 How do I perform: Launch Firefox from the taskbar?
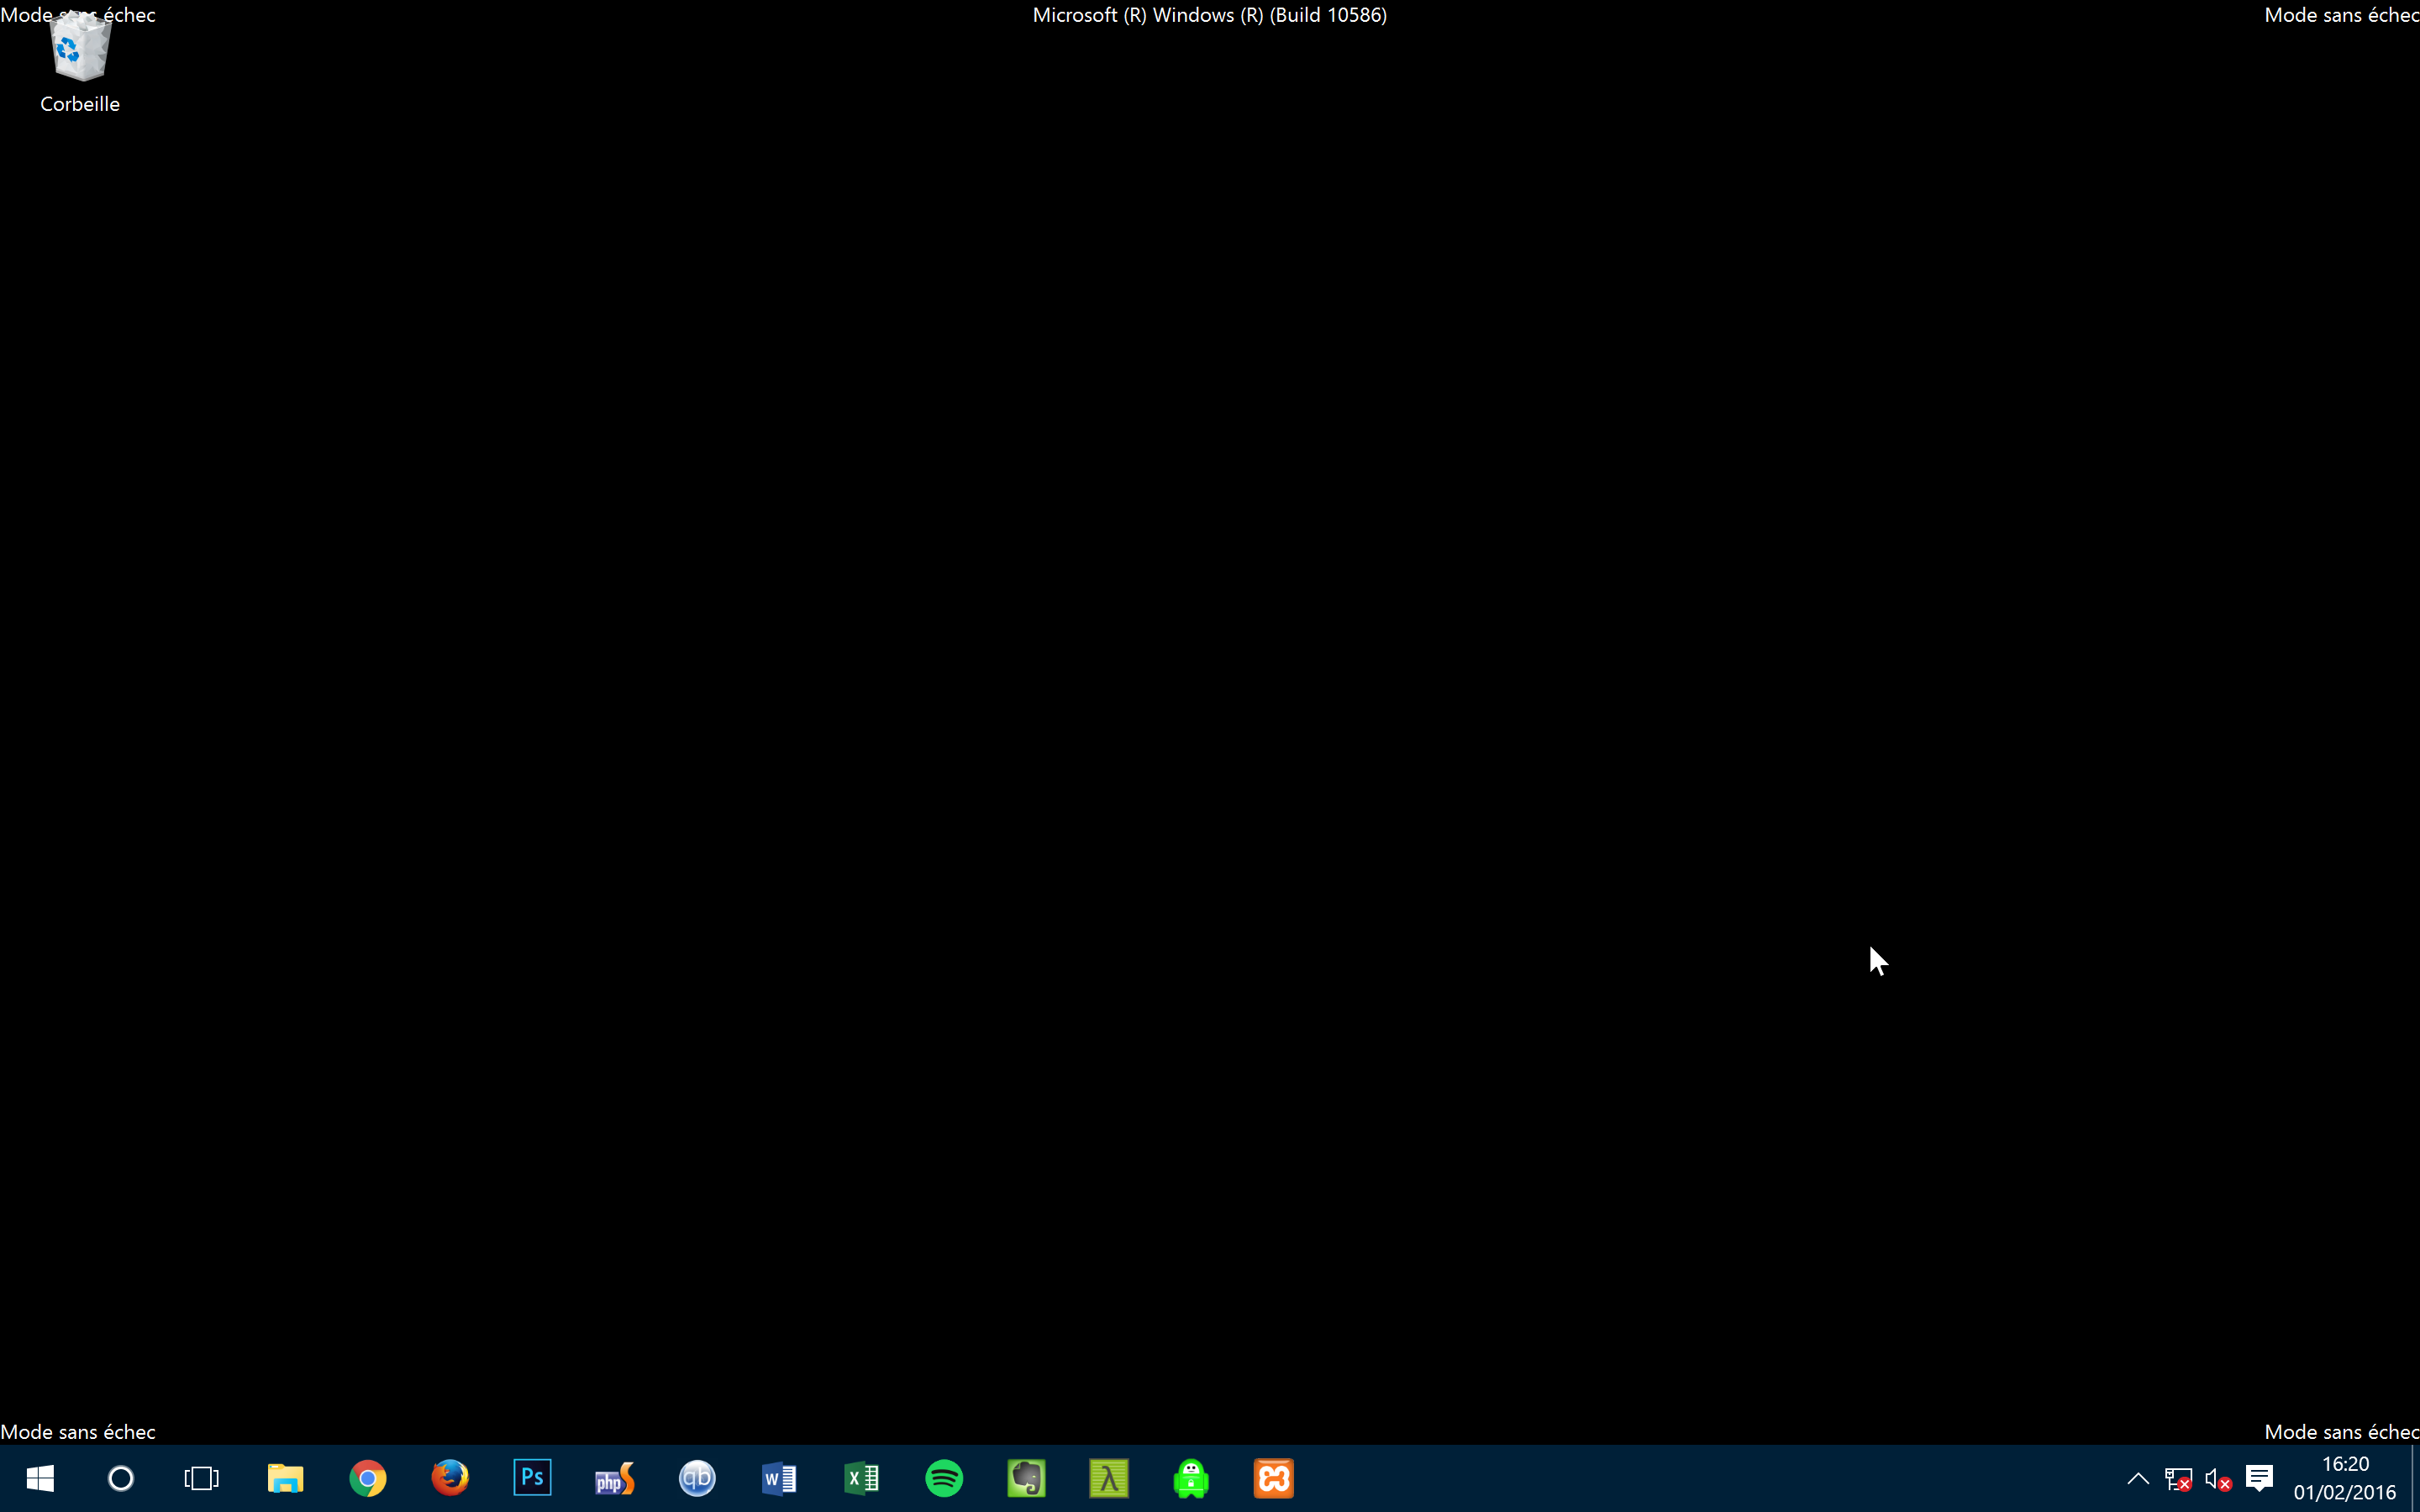[450, 1478]
